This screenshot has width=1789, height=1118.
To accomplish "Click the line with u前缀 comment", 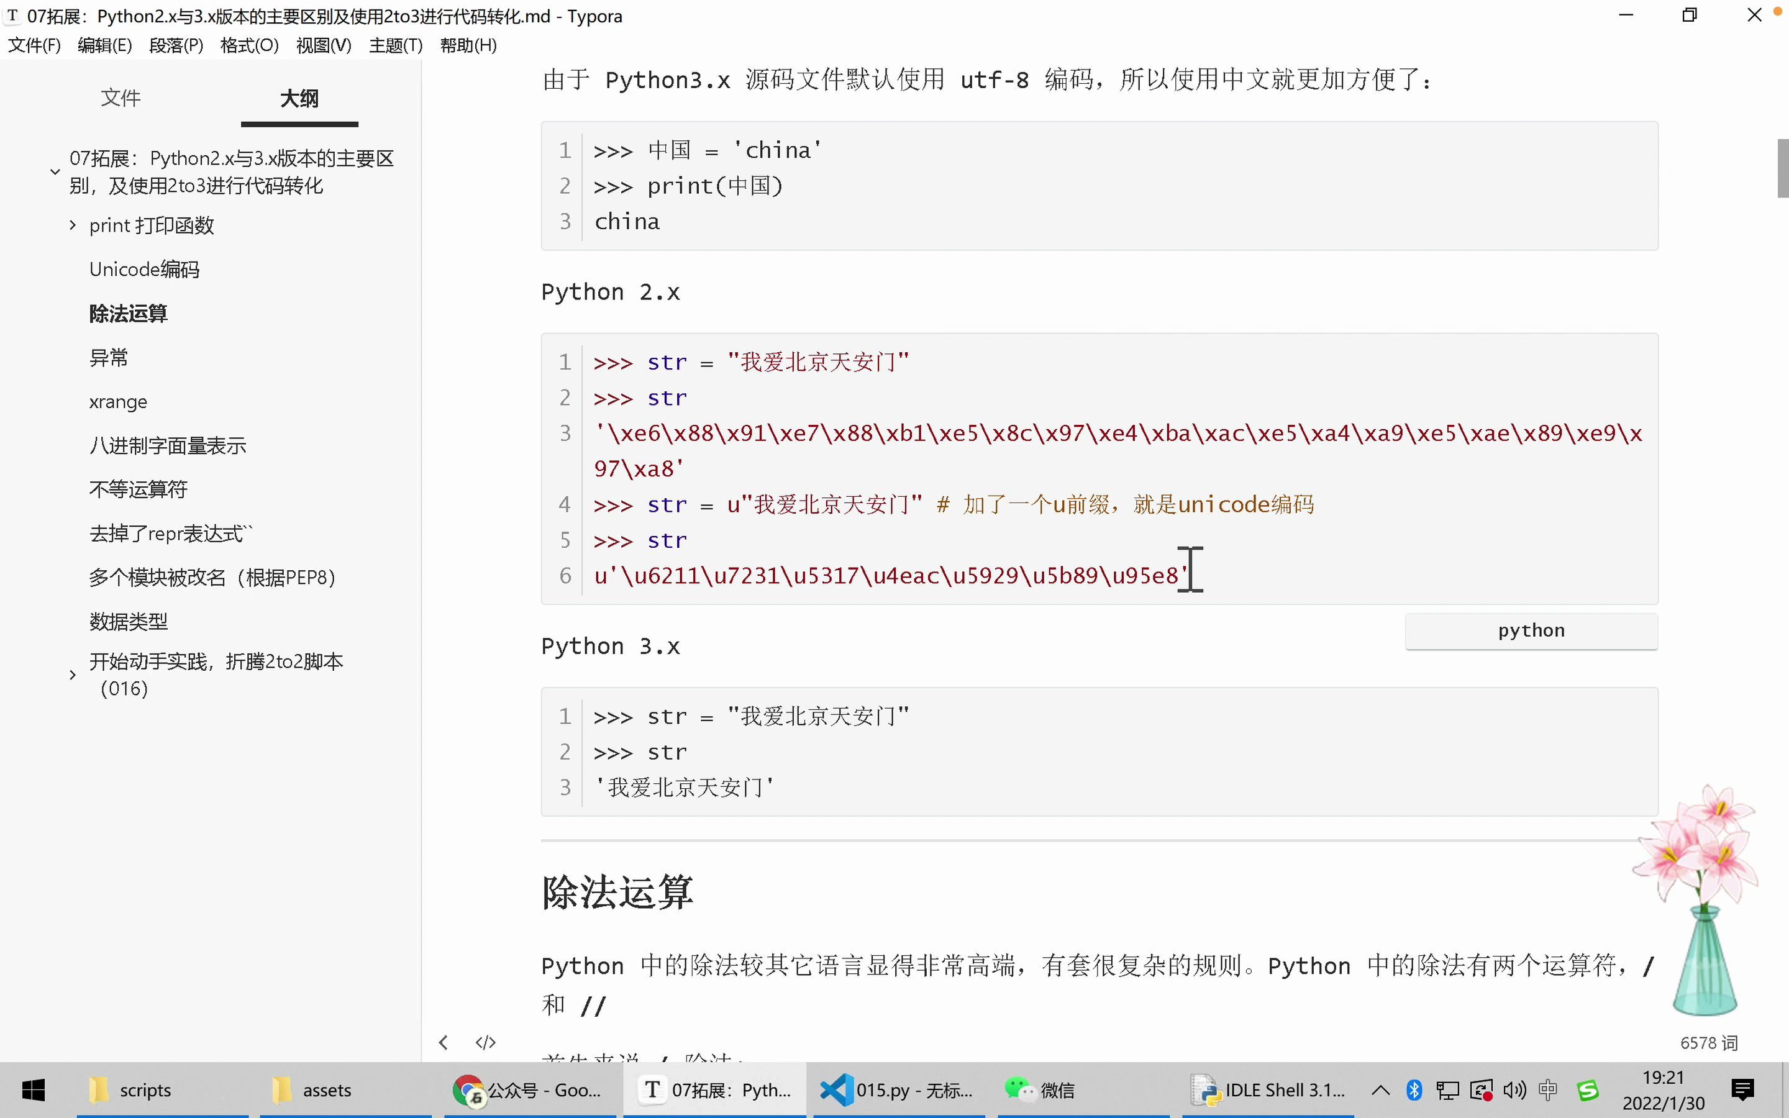I will 954,504.
